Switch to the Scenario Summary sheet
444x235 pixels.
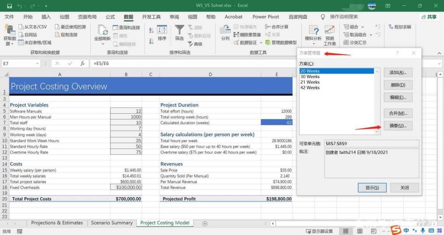[112, 223]
